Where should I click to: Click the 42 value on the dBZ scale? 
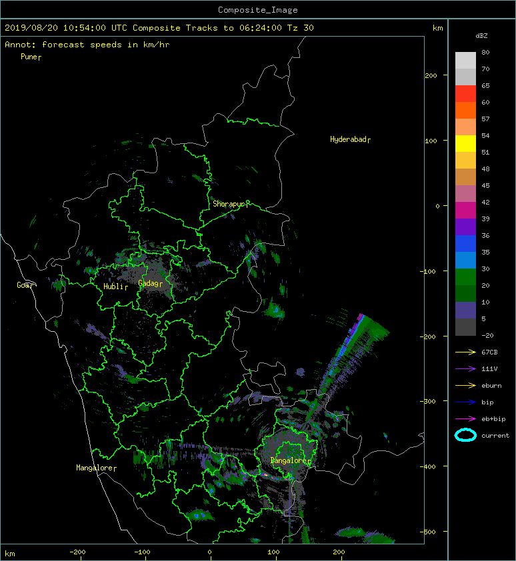pyautogui.click(x=485, y=202)
